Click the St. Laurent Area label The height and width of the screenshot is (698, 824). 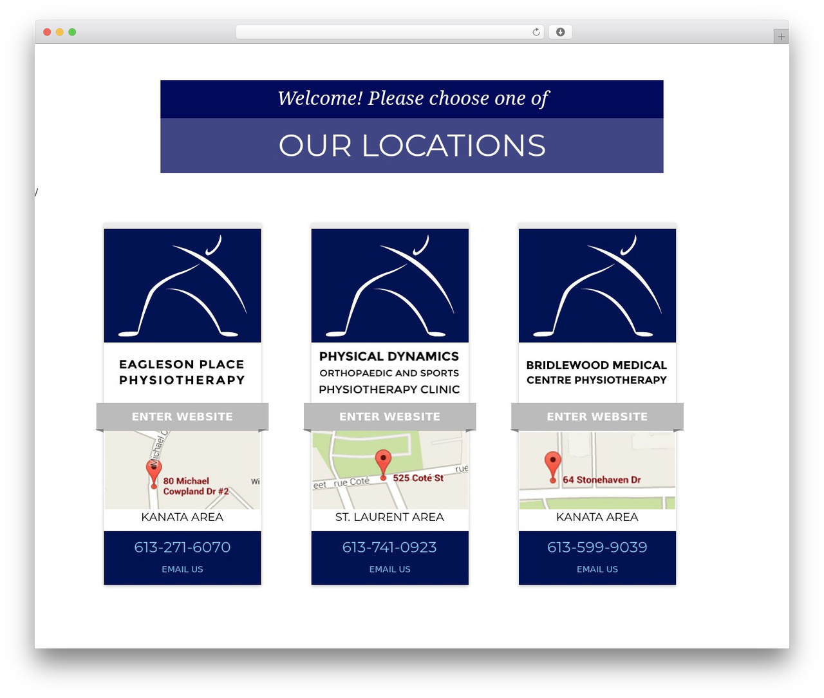pos(390,517)
